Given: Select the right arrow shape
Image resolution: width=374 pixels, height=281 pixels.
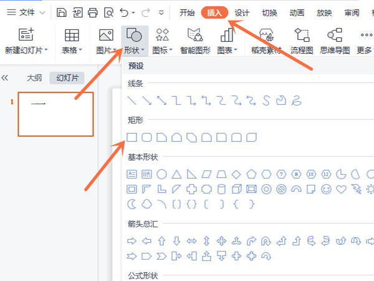Looking at the screenshot, I should (132, 241).
